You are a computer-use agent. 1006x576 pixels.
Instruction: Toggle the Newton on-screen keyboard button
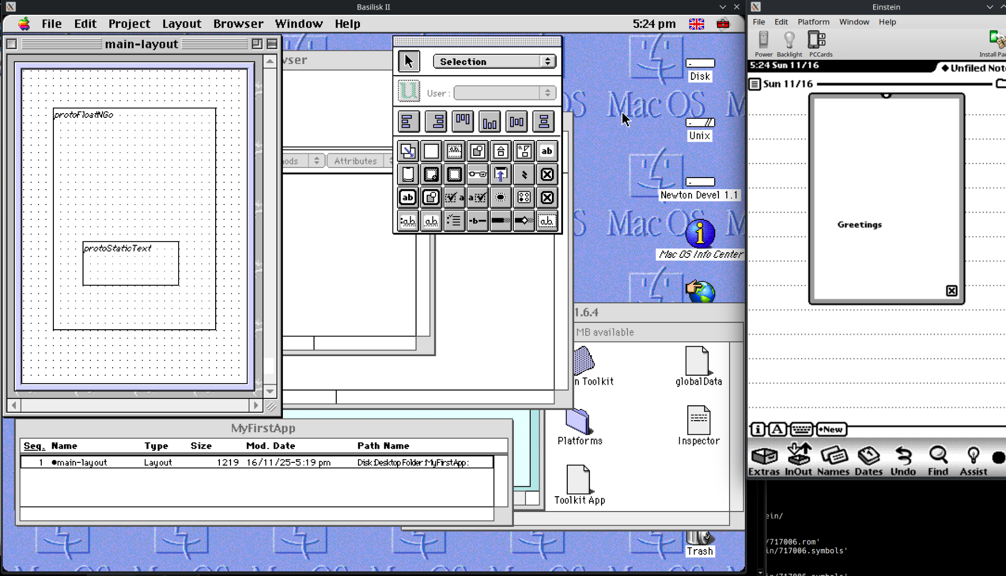pos(801,429)
